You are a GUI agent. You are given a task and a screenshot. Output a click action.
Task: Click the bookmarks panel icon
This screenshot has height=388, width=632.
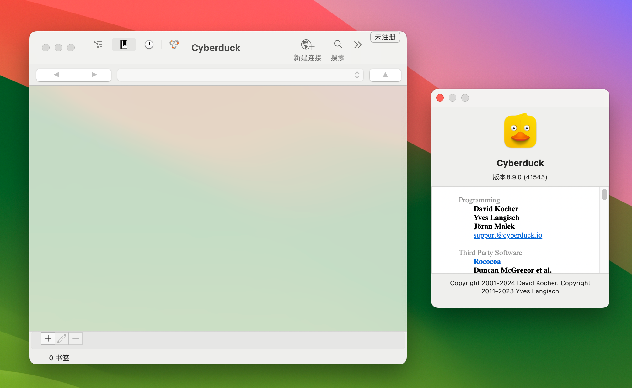click(124, 44)
